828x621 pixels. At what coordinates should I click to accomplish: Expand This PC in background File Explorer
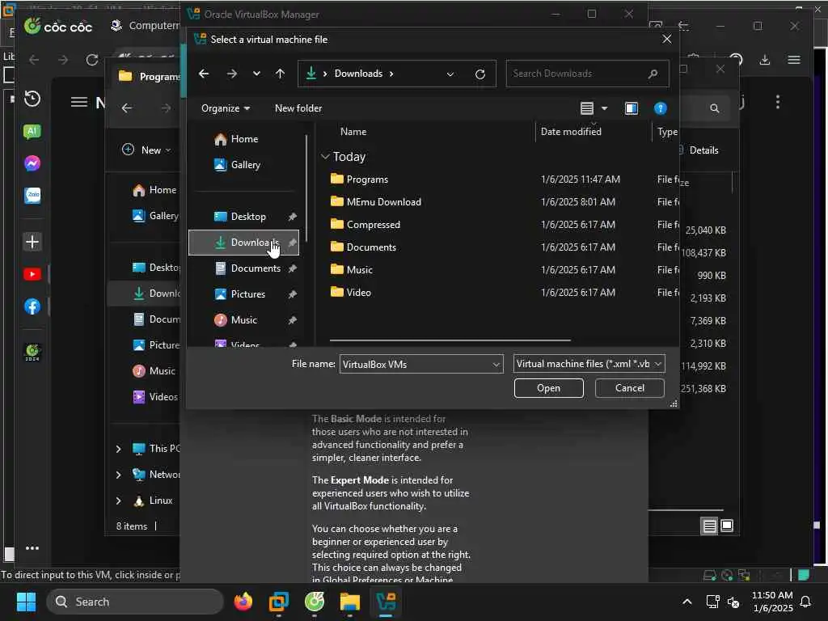point(118,449)
